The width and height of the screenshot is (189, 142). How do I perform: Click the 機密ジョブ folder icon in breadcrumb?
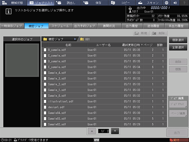(x=45, y=39)
